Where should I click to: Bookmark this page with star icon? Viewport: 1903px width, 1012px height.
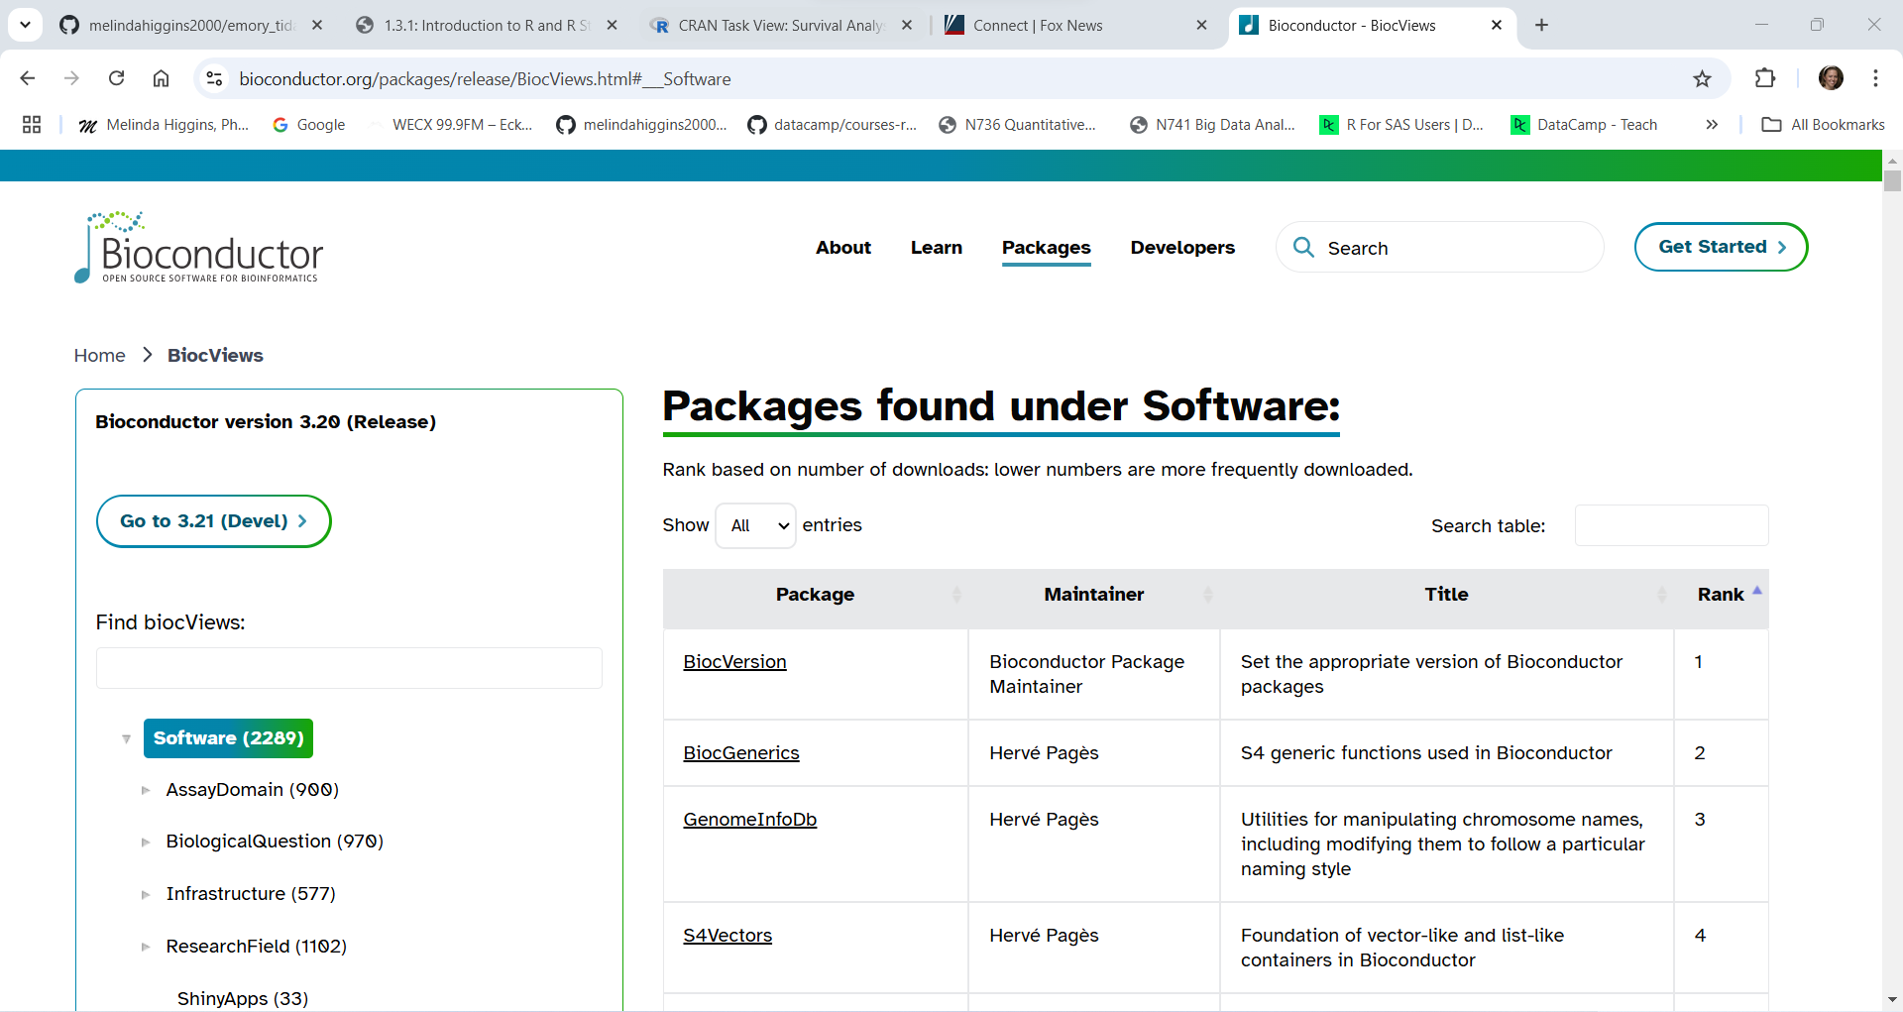point(1702,79)
